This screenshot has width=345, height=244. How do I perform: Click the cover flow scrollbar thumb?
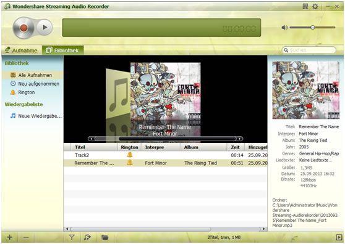[177, 139]
